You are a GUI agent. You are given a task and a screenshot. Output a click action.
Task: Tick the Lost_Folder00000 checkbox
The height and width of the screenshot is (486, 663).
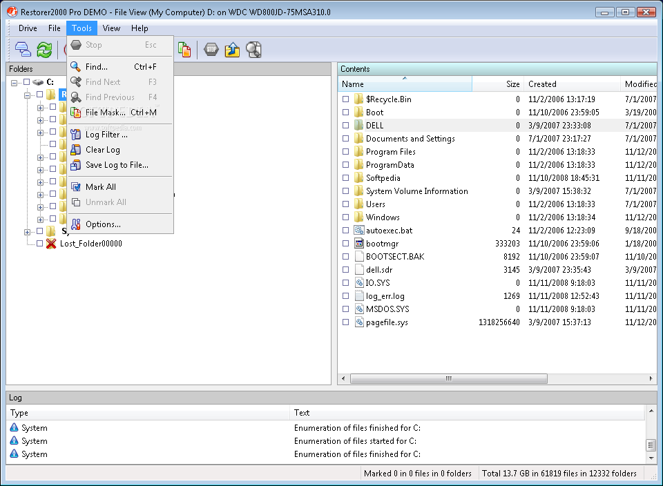(40, 244)
